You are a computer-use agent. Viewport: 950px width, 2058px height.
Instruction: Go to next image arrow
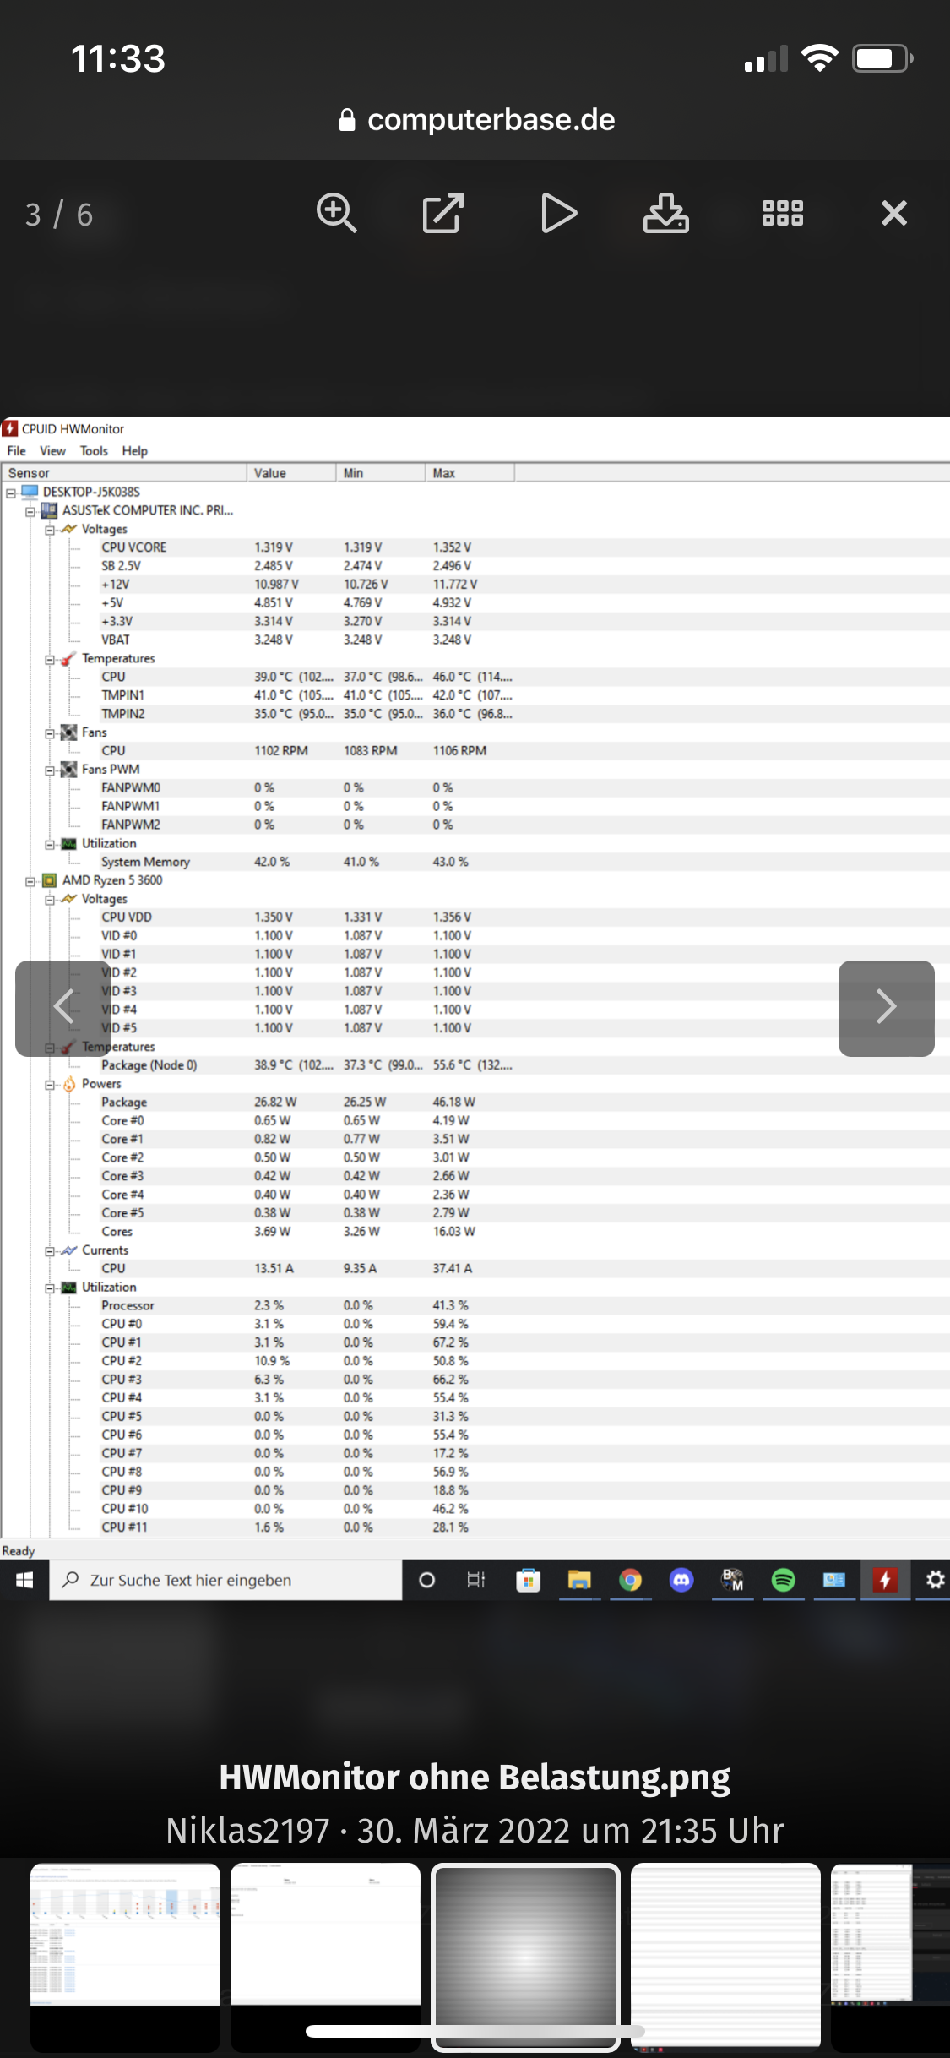pos(886,1007)
